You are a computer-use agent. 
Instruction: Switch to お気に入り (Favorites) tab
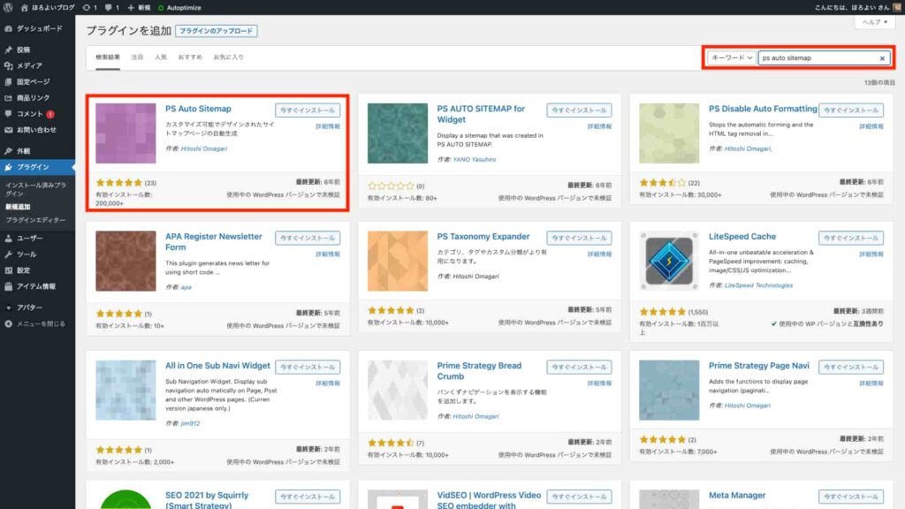[229, 57]
